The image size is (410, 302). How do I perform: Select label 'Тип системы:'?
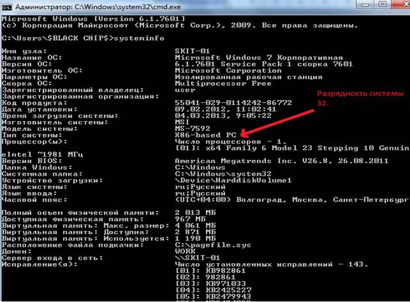[32, 135]
